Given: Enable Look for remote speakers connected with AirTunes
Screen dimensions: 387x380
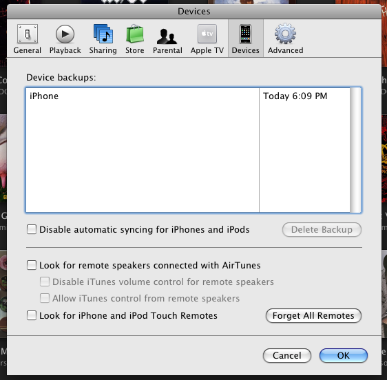Looking at the screenshot, I should point(32,265).
